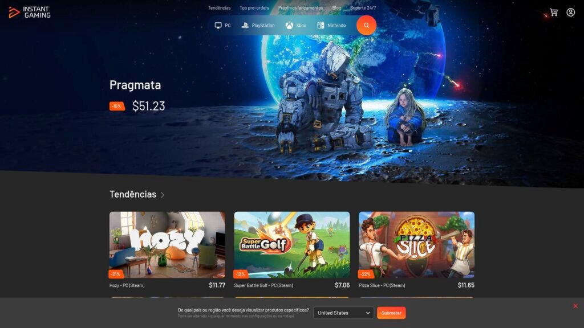Open the Hozy game thumbnail
This screenshot has height=328, width=584.
167,245
